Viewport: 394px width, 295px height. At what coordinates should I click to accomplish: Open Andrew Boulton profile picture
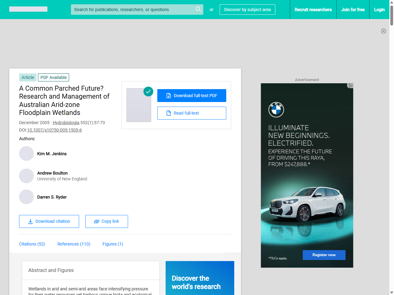[26, 176]
